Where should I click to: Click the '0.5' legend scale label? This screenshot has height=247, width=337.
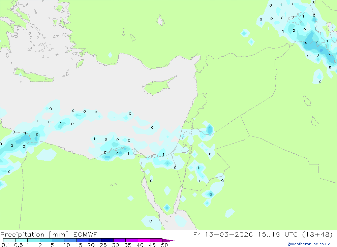(18, 245)
